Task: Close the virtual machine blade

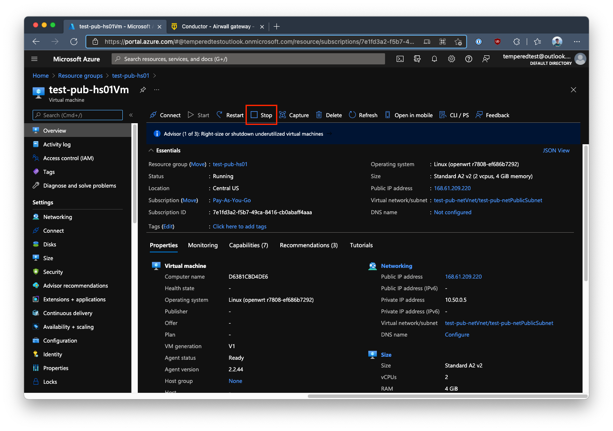Action: [574, 90]
